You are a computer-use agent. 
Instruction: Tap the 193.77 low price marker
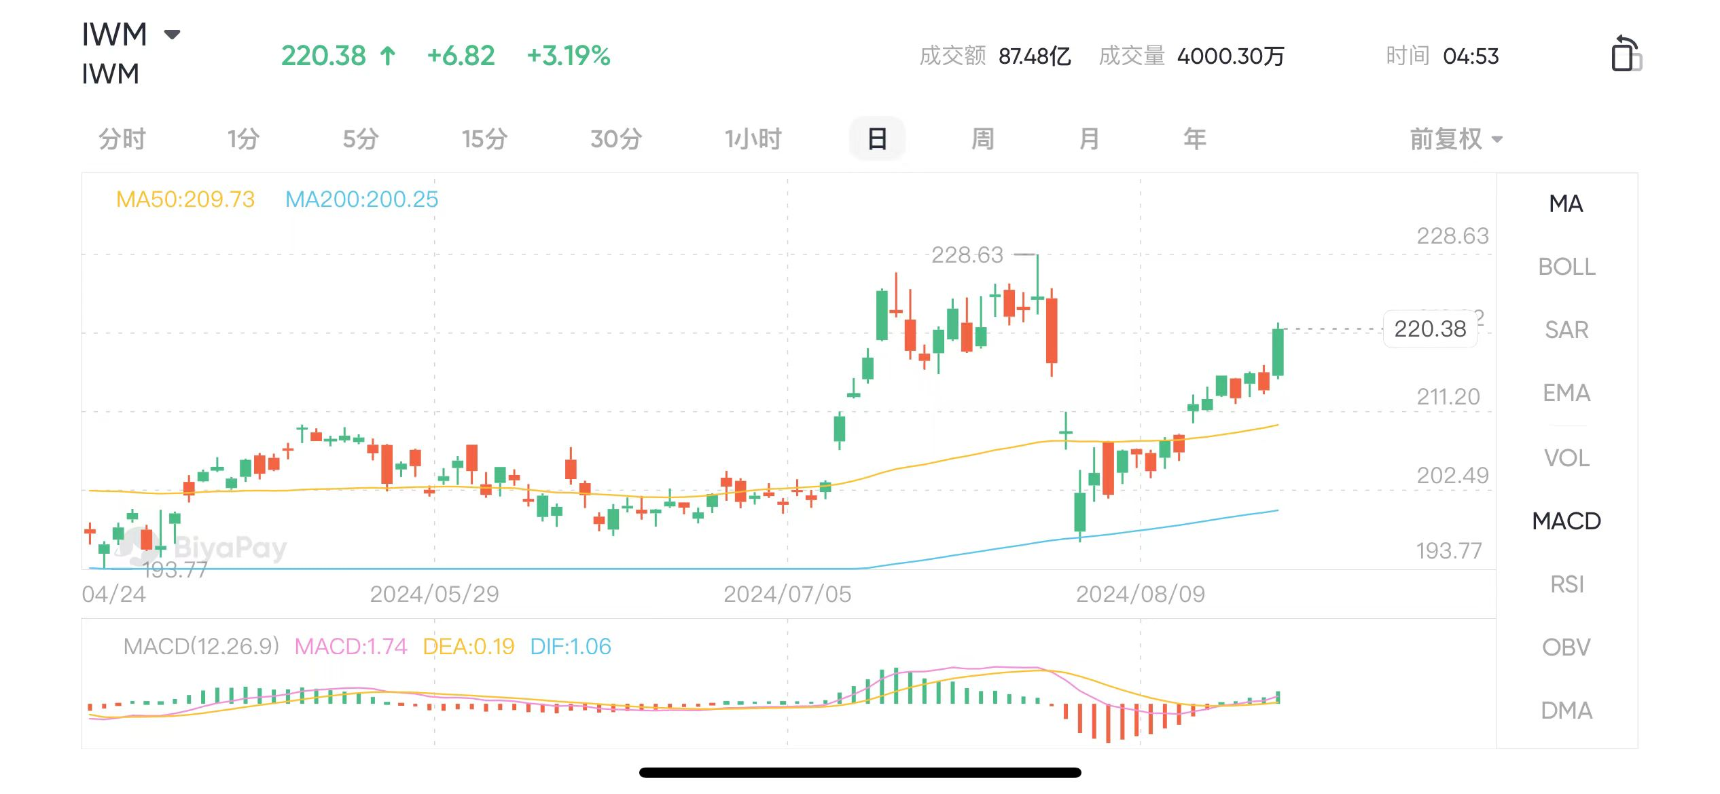tap(175, 570)
